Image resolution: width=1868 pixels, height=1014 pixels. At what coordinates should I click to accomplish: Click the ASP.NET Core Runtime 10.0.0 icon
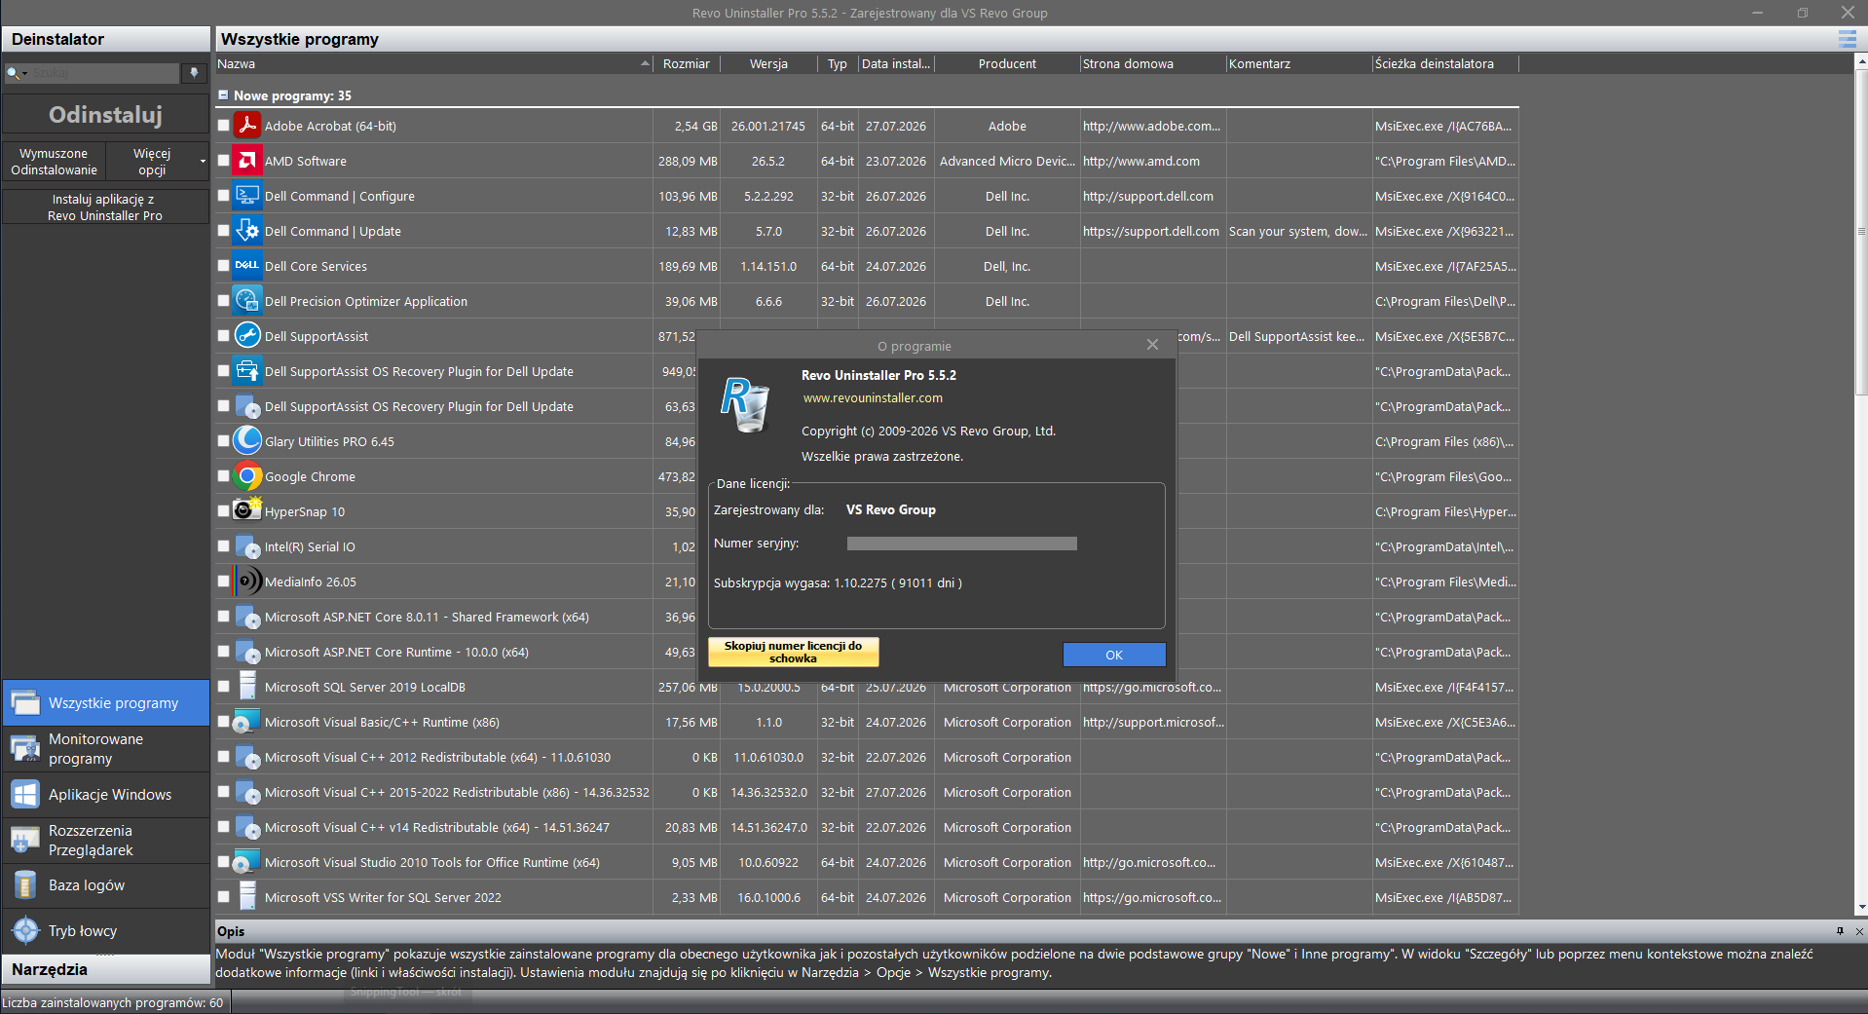coord(247,652)
